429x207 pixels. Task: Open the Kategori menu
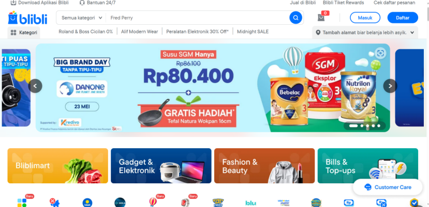24,33
